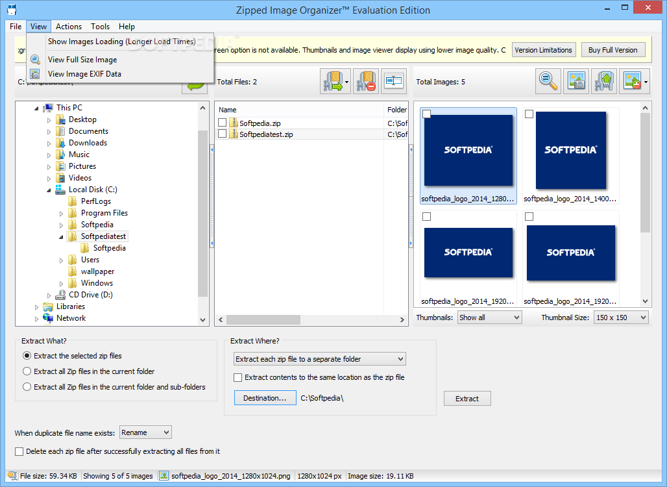
Task: Select the softpedia_logo_2014_1400 thumbnail image
Action: (x=570, y=150)
